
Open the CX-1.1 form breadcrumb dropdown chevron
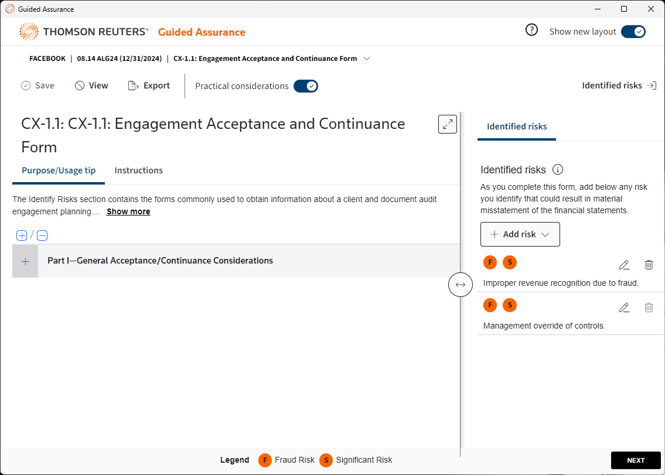pos(367,59)
